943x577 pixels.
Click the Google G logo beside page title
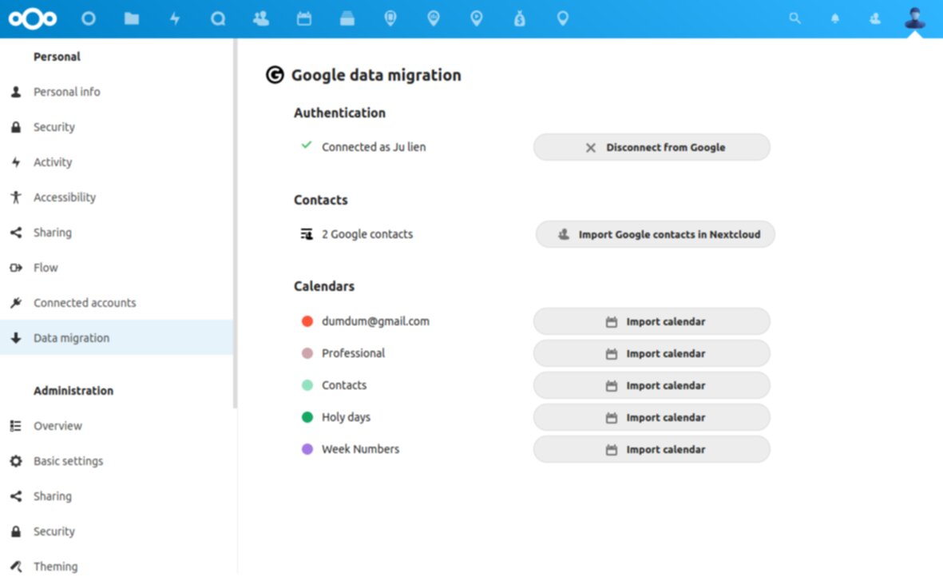(x=275, y=74)
